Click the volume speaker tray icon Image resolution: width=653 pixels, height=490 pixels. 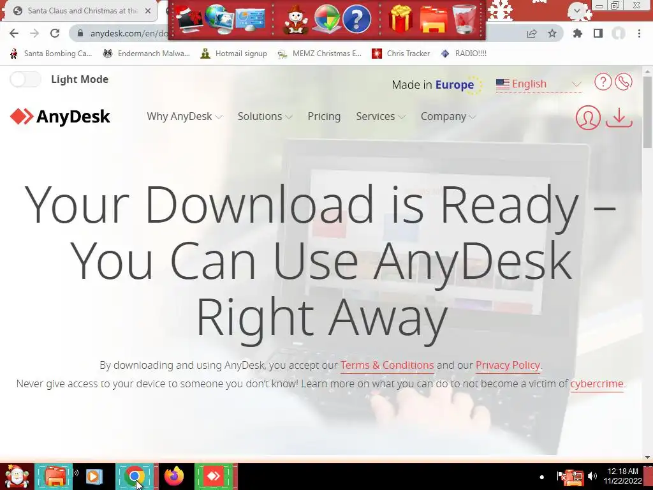click(x=592, y=476)
